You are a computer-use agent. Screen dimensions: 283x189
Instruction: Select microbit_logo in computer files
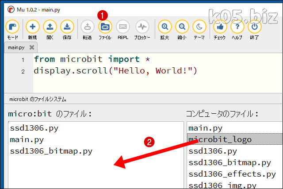pyautogui.click(x=235, y=139)
